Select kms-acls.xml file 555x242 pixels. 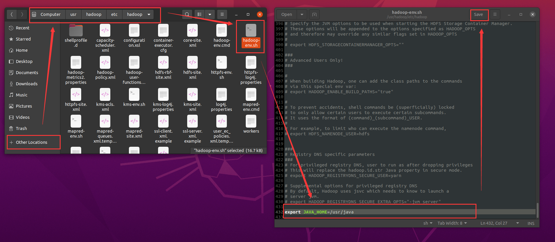pyautogui.click(x=105, y=100)
